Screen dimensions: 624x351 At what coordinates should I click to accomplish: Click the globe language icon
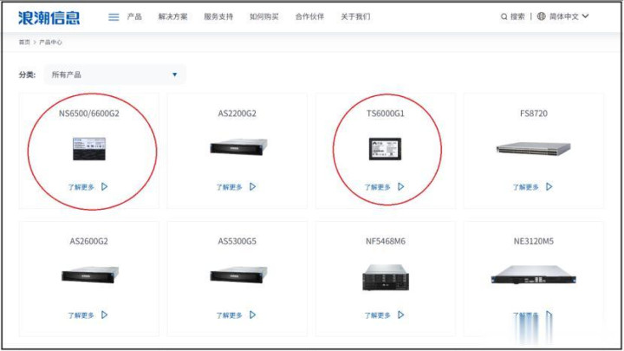click(541, 16)
